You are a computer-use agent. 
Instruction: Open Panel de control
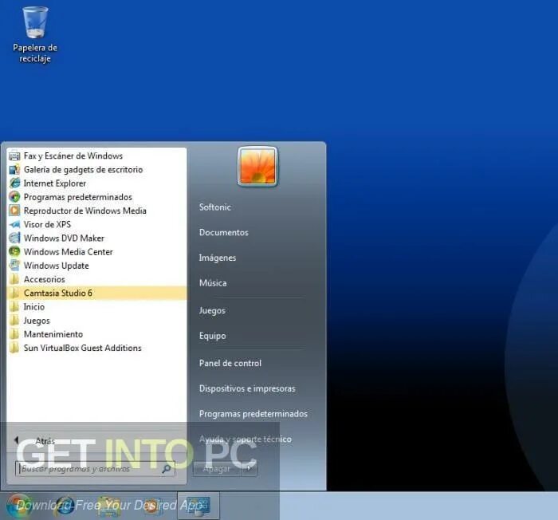pyautogui.click(x=230, y=364)
